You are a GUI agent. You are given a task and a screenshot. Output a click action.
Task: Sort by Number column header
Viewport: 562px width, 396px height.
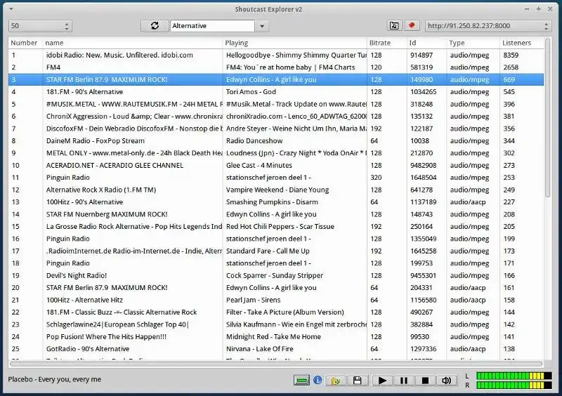[24, 43]
